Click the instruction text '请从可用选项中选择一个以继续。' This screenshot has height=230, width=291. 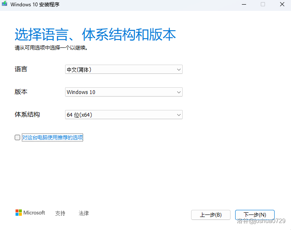click(51, 48)
